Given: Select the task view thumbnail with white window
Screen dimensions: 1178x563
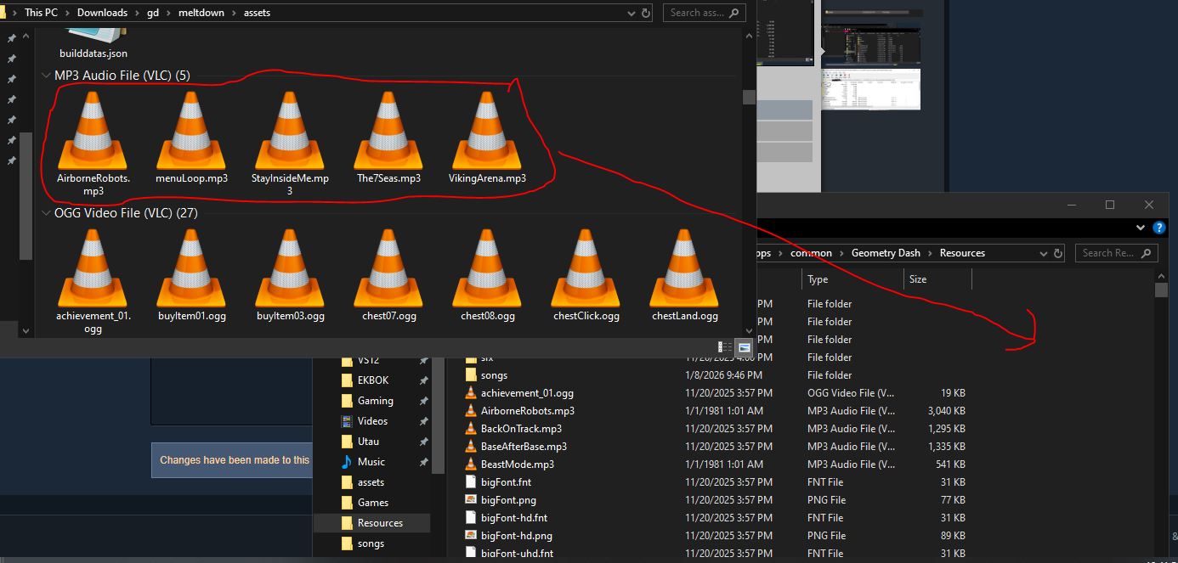Looking at the screenshot, I should pos(870,88).
